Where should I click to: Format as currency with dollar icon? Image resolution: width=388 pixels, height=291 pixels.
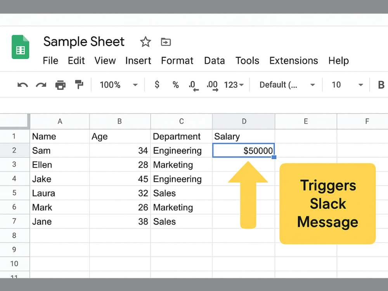tap(157, 85)
